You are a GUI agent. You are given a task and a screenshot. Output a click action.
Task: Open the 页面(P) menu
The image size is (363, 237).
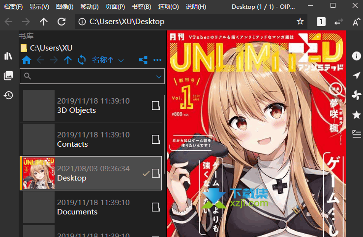[115, 7]
